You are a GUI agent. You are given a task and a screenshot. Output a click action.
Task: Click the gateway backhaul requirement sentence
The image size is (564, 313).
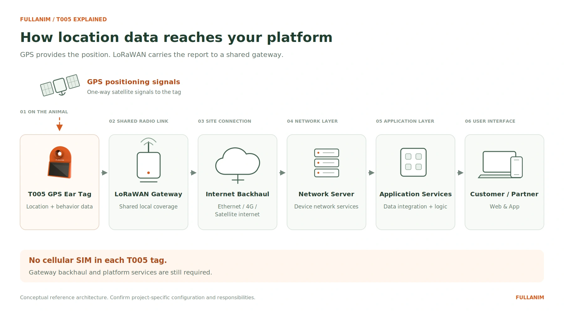120,273
